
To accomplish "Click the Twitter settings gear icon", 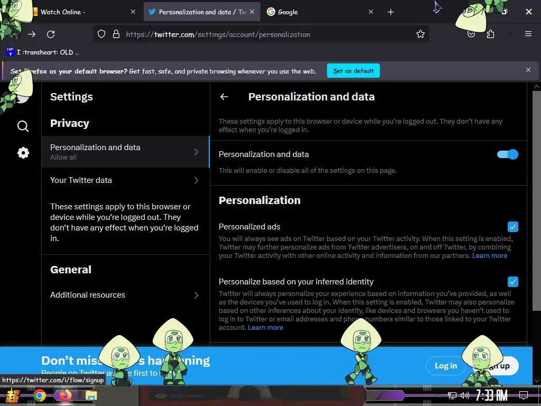I will (x=23, y=153).
